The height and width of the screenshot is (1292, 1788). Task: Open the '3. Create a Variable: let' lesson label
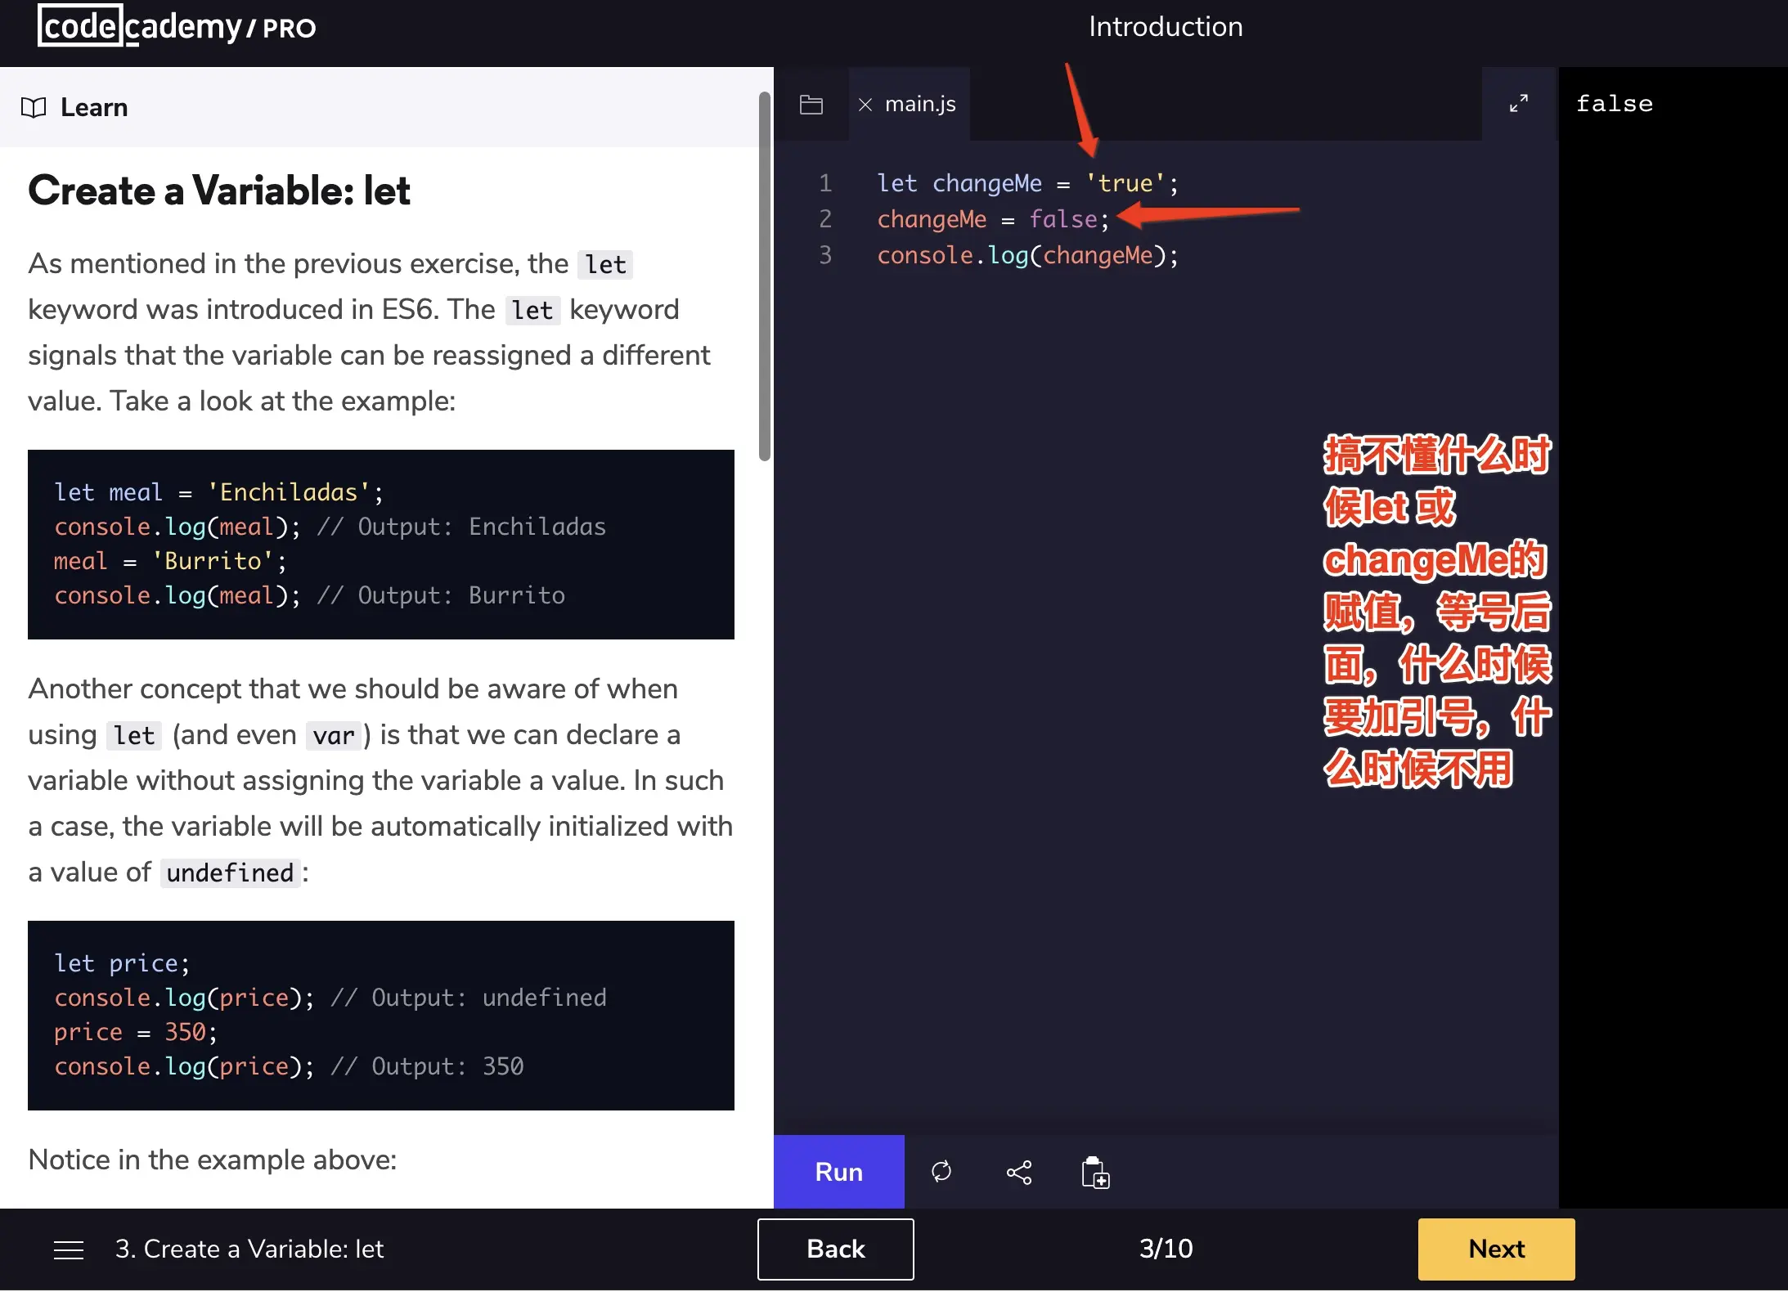[x=249, y=1249]
